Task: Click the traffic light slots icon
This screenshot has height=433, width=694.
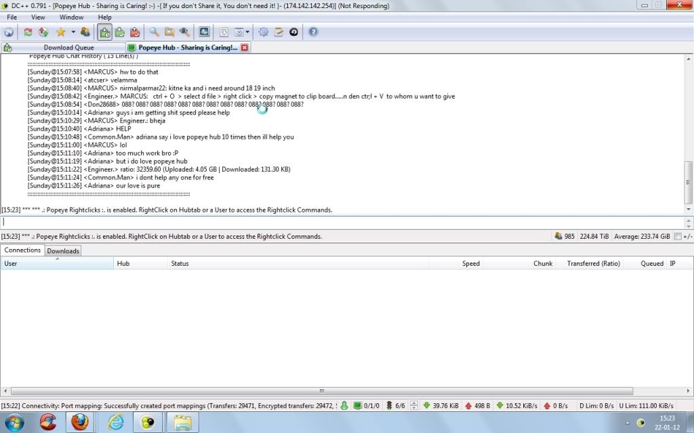Action: point(389,406)
